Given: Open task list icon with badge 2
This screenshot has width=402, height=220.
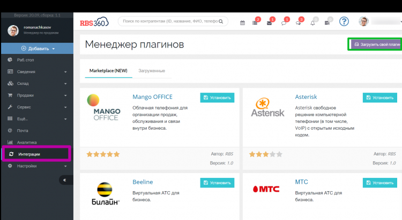Looking at the screenshot, I should click(255, 23).
